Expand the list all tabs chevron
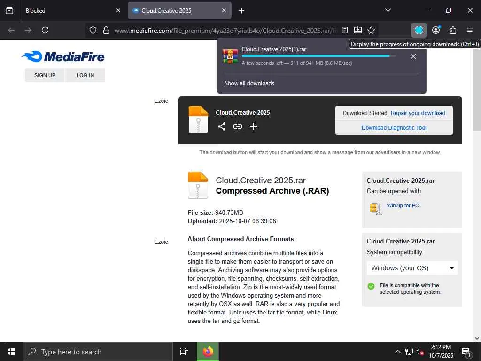The image size is (481, 361). point(388,10)
